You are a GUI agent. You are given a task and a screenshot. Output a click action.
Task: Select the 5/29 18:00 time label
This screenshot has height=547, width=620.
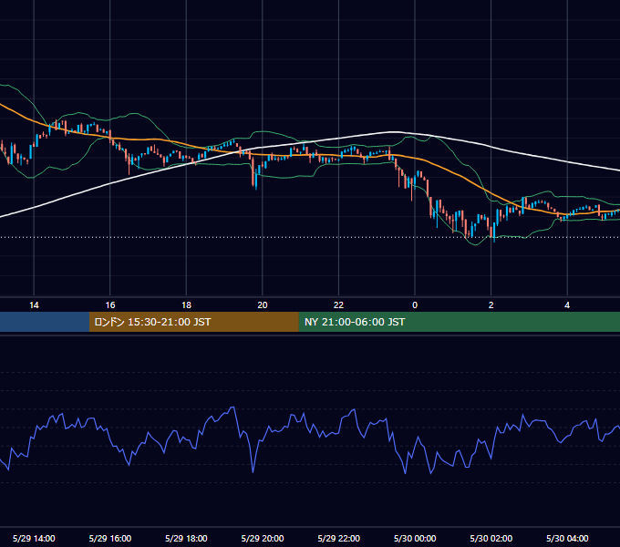pyautogui.click(x=186, y=538)
